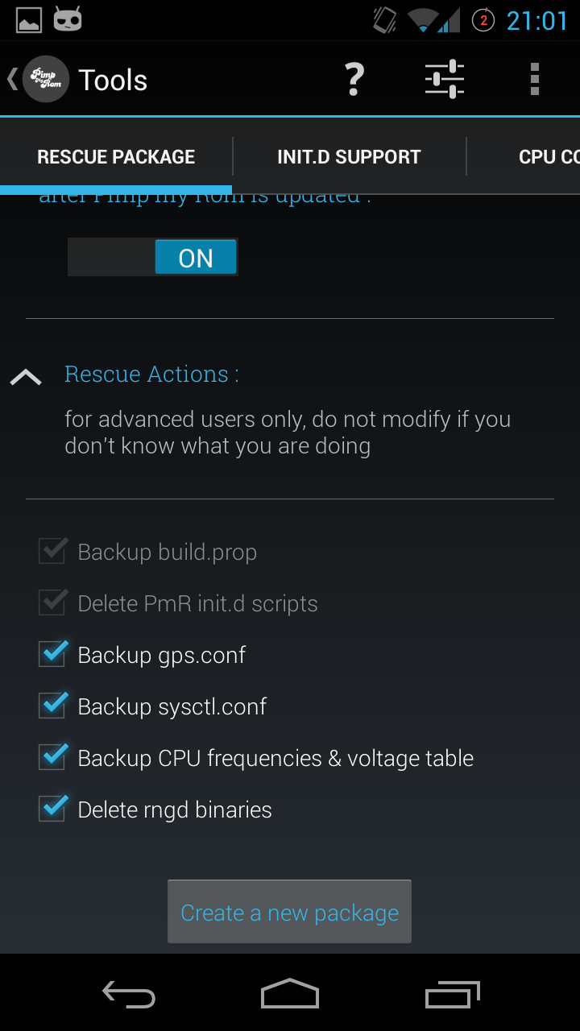
Task: Tap the Create a new package button
Action: (289, 912)
